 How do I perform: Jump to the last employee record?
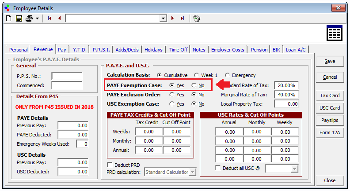coord(183,18)
